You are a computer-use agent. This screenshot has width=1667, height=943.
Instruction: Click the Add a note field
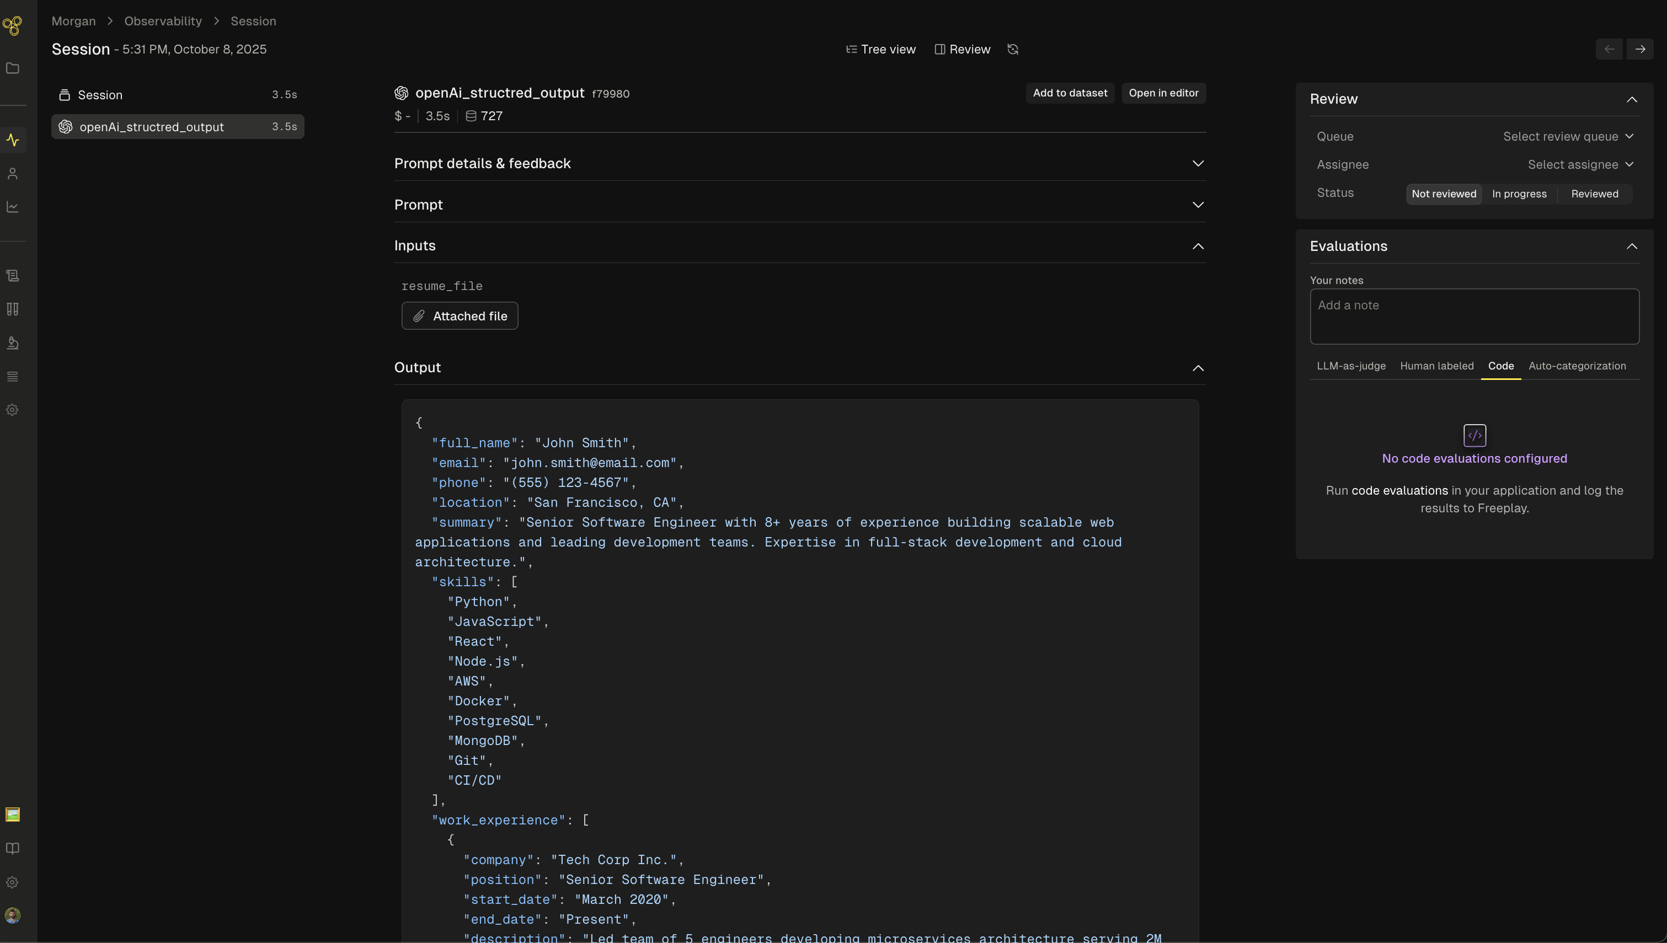[1474, 316]
